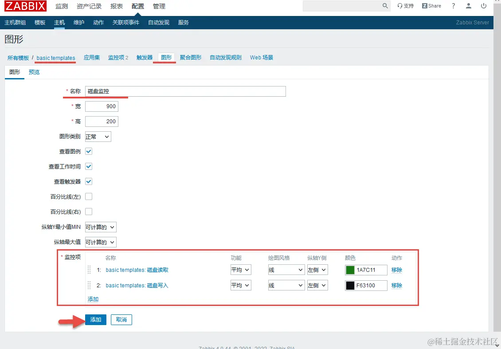Open the ZShare icon in the header

[431, 6]
